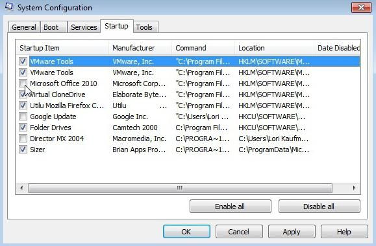Click the Enable all button
Screen dimensions: 376x246
pos(230,207)
